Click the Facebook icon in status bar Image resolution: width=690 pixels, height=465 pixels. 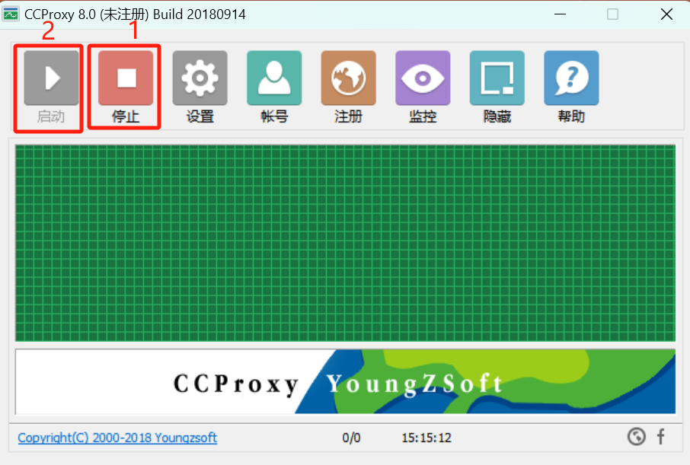click(660, 437)
